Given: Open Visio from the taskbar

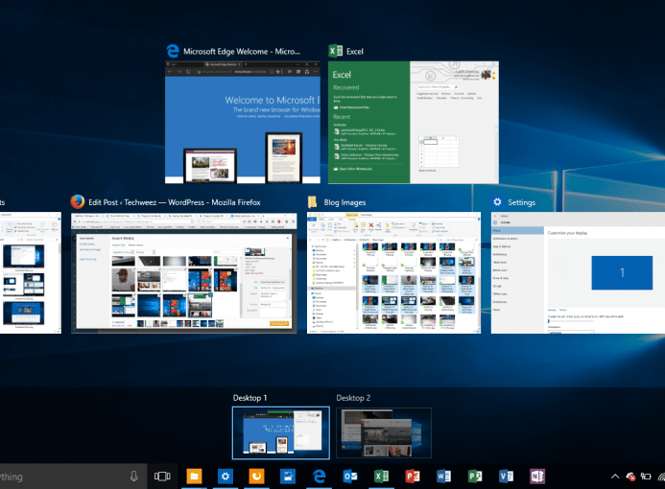Looking at the screenshot, I should (506, 477).
